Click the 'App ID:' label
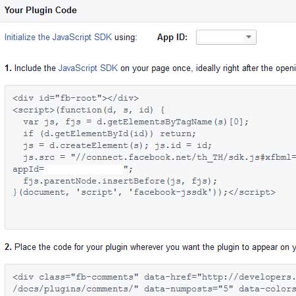Screen dimensions: 296x296 pos(172,37)
